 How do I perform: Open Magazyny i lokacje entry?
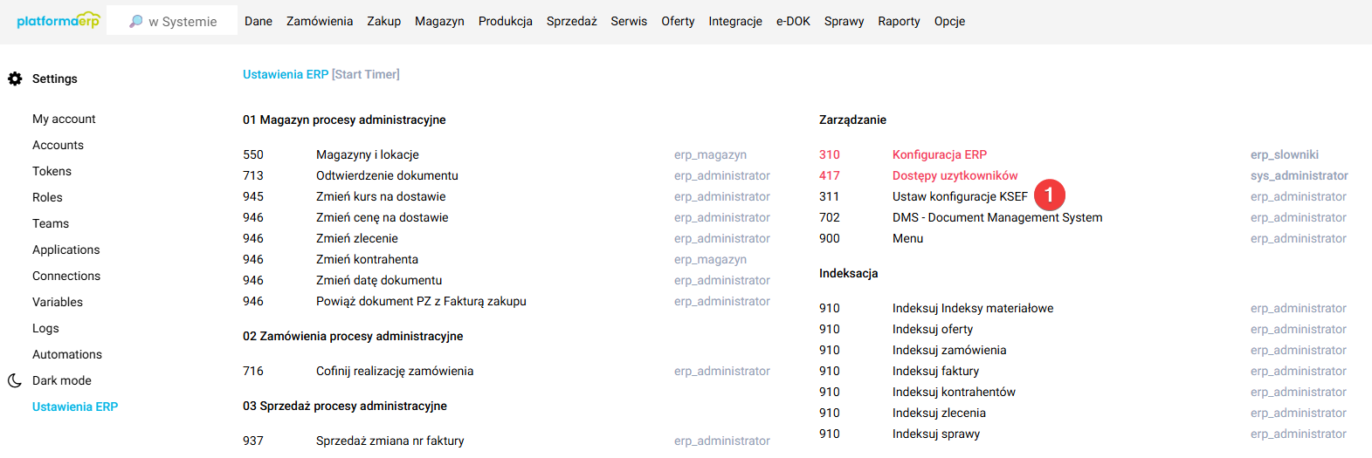(x=367, y=154)
